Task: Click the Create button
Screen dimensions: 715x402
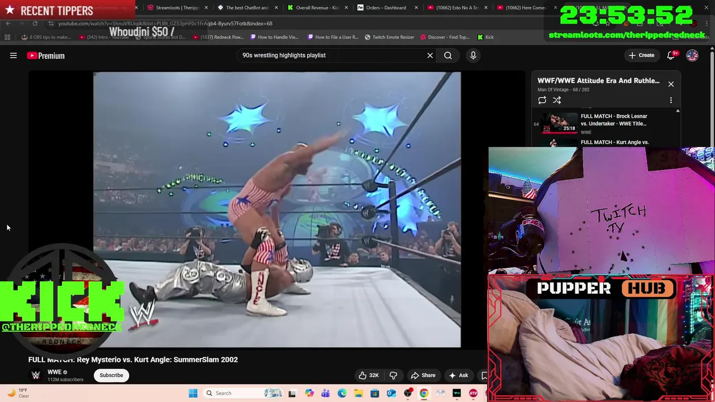Action: tap(641, 55)
